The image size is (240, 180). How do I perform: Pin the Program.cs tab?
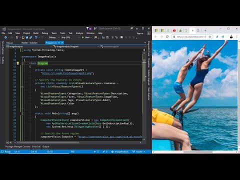(59, 43)
